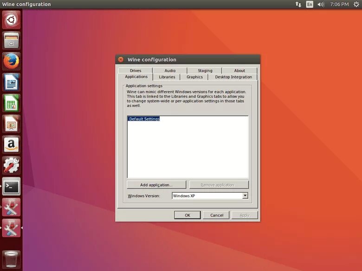Click the Cancel button
Image resolution: width=362 pixels, height=271 pixels.
coord(216,215)
